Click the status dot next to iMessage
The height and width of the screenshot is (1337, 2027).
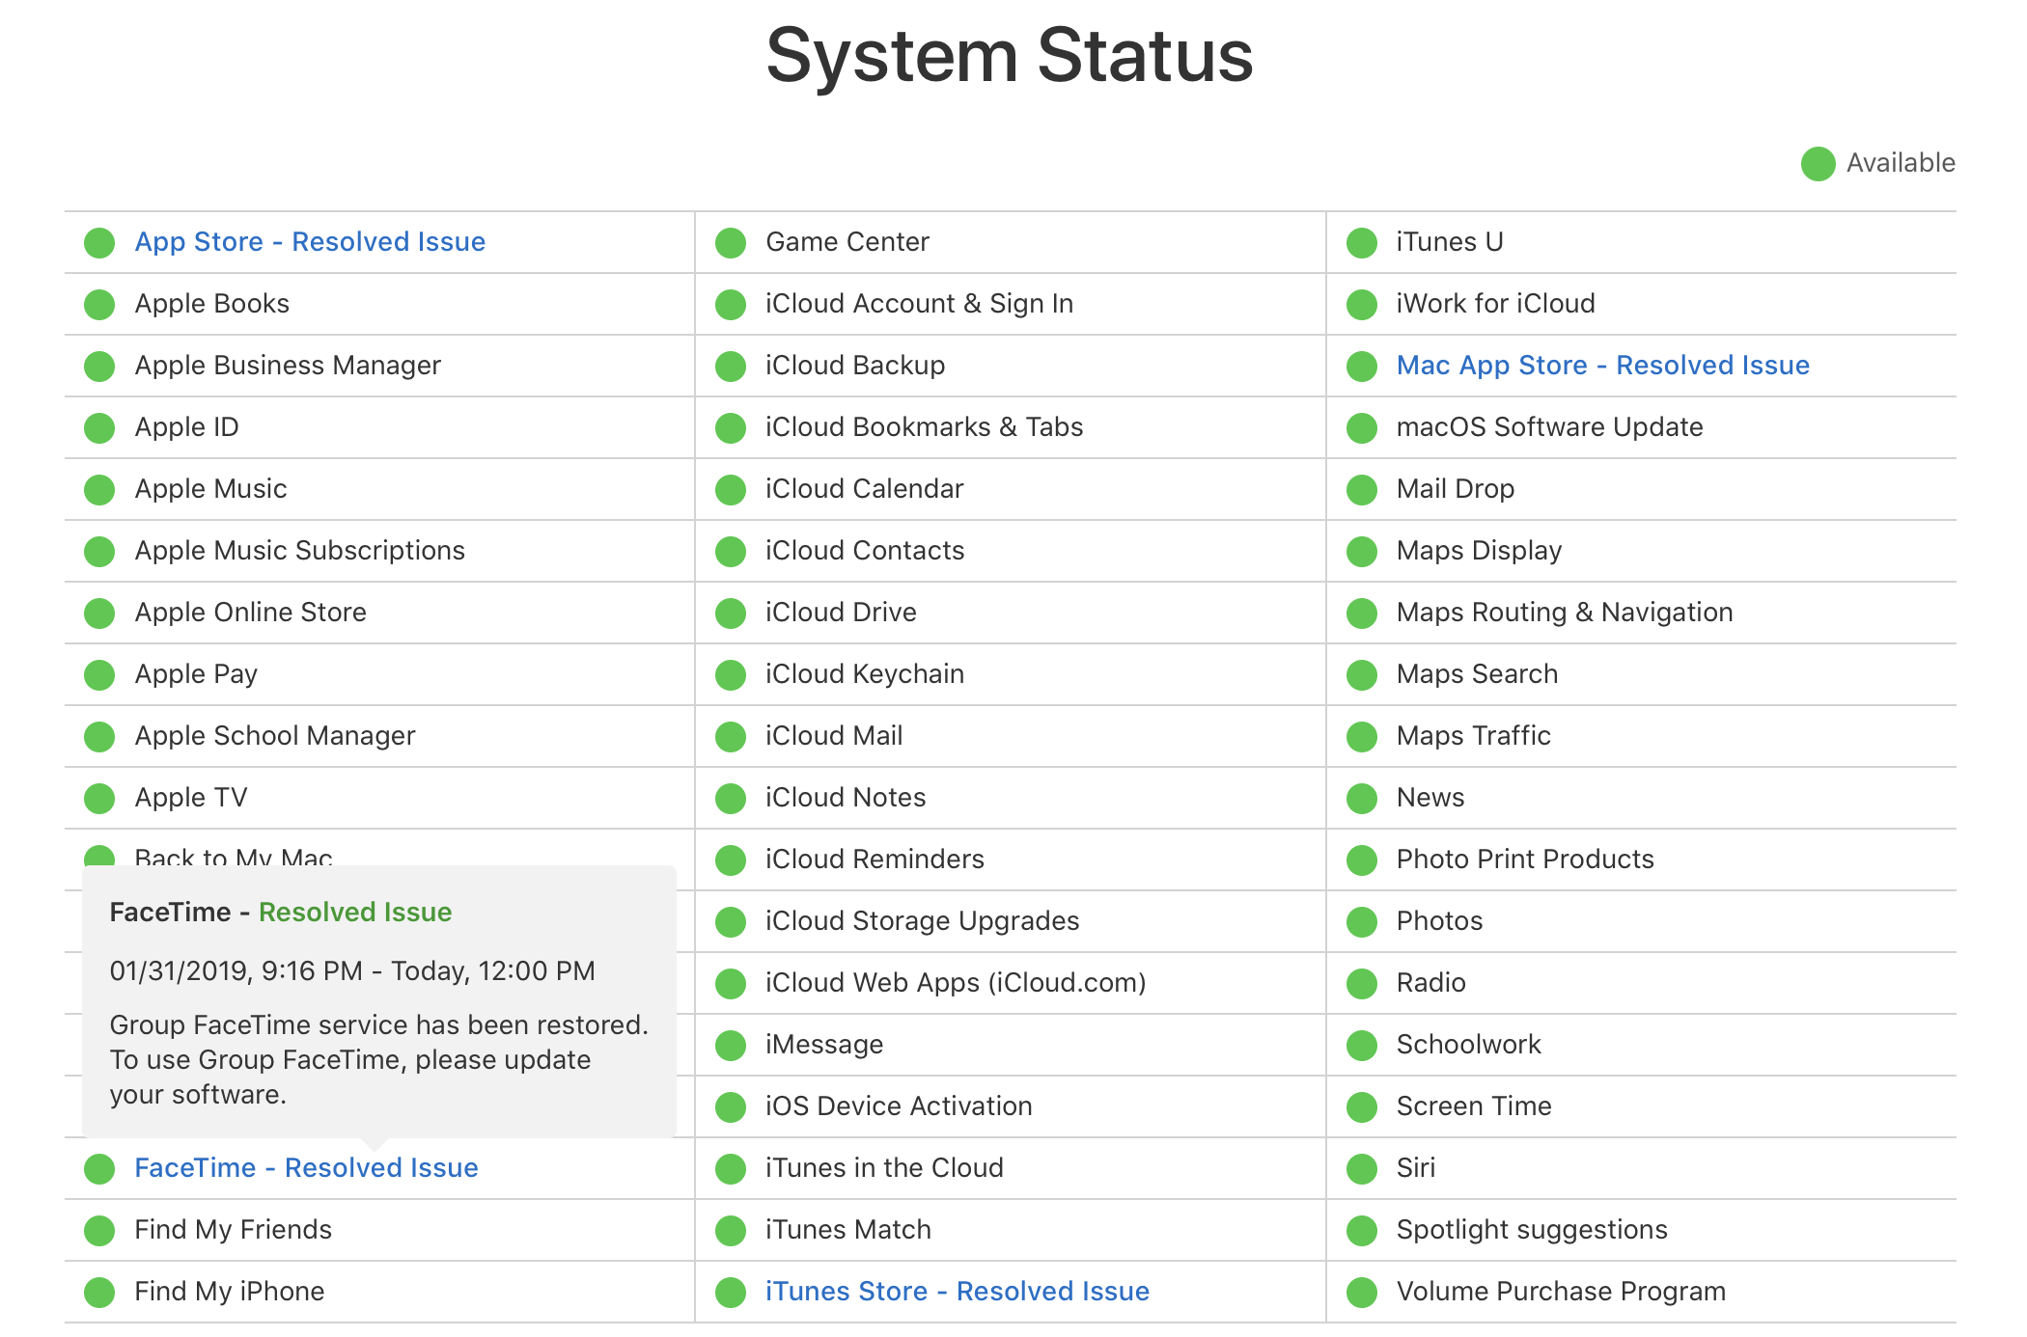coord(731,1046)
